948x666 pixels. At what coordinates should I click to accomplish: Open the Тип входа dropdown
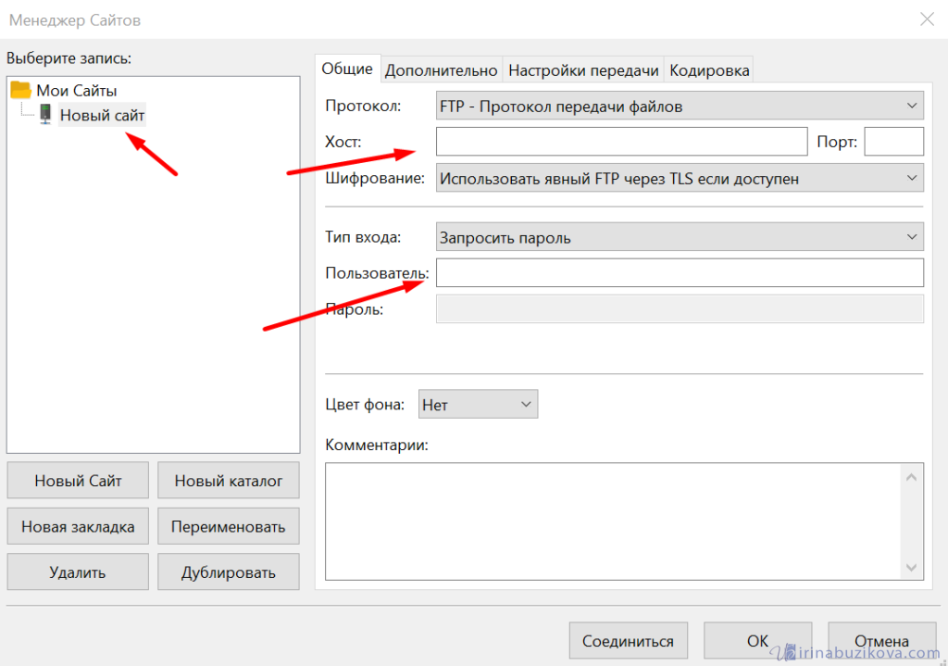click(679, 238)
